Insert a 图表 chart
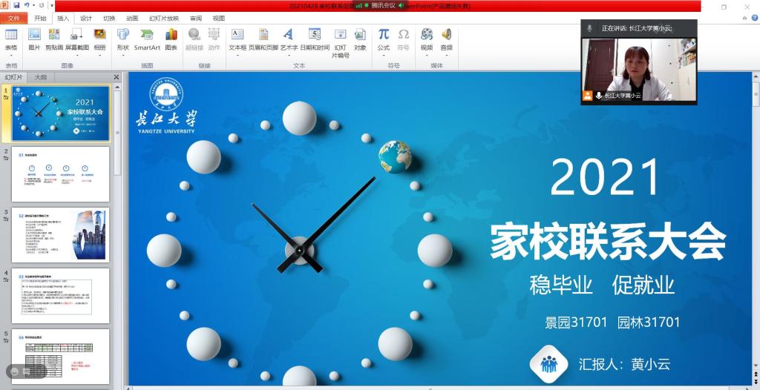Viewport: 760px width, 390px height. [x=171, y=39]
